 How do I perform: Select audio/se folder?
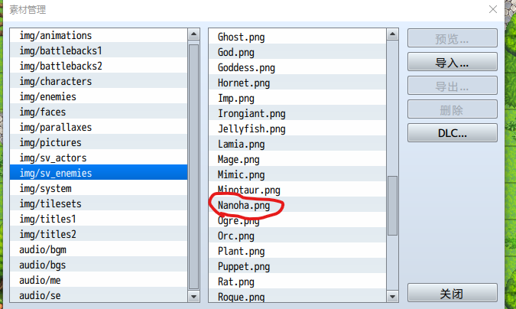(x=99, y=295)
